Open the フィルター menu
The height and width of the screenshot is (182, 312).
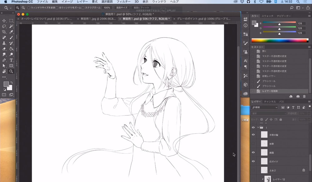pyautogui.click(x=124, y=2)
